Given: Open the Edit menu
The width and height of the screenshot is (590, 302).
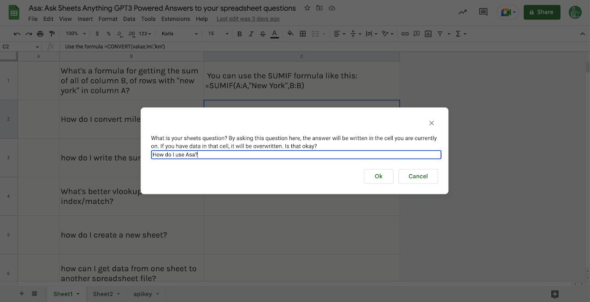Looking at the screenshot, I should (x=48, y=19).
